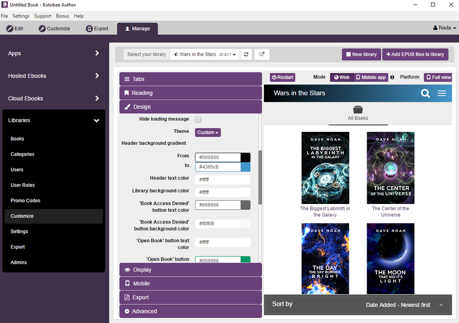Screen dimensions: 459x323
Task: Click the refresh library icon
Action: 246,54
